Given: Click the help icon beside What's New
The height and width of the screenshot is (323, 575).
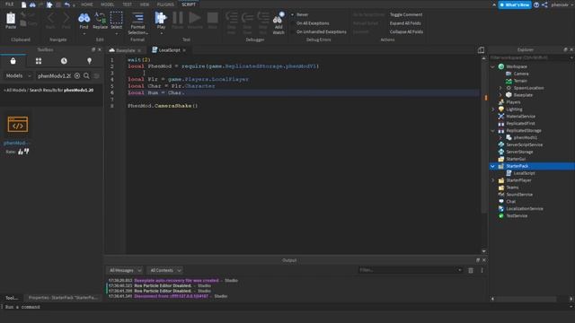Looking at the screenshot, I should pyautogui.click(x=536, y=4).
